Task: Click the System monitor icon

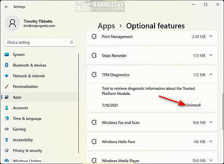Action: (7, 54)
